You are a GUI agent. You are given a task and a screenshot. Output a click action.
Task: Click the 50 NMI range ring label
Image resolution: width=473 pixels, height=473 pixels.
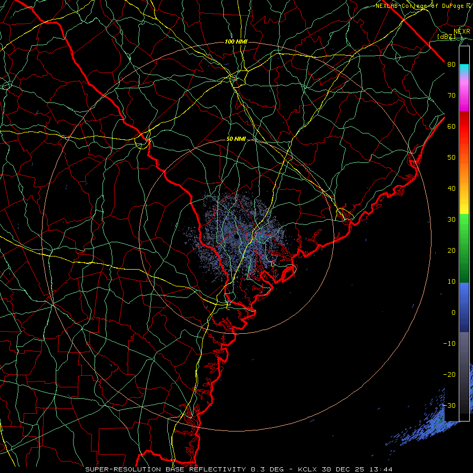point(236,139)
